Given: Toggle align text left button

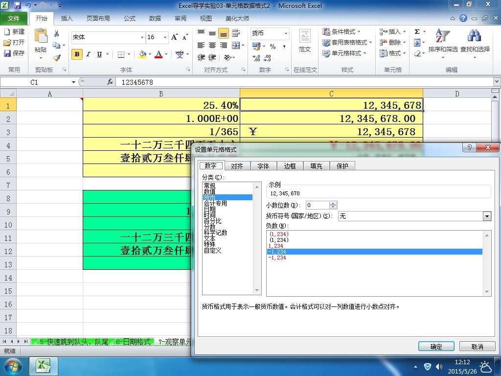Looking at the screenshot, I should (201, 46).
